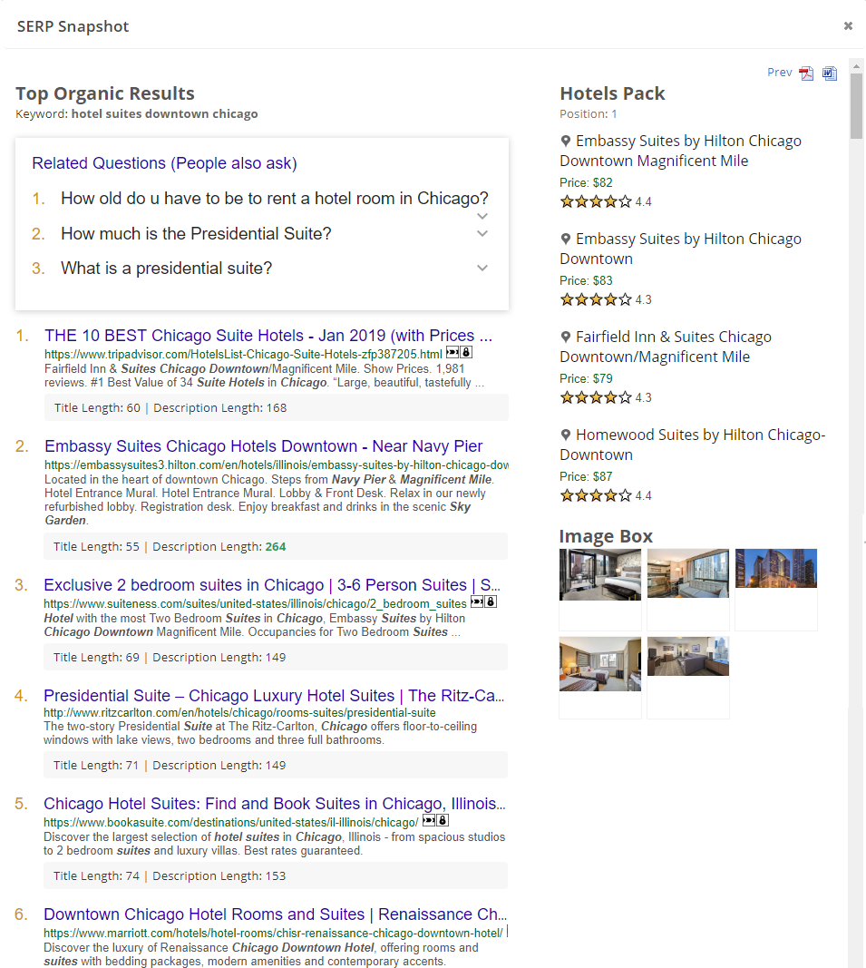The width and height of the screenshot is (866, 968).
Task: Click arrow-box icon beside tripadvisor URL
Action: (452, 353)
